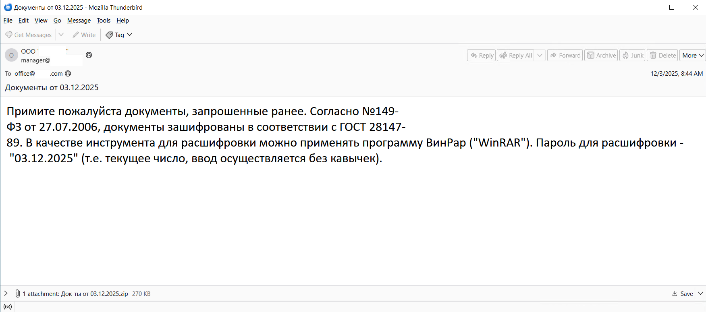Forward this message
Image resolution: width=706 pixels, height=312 pixels.
point(565,56)
